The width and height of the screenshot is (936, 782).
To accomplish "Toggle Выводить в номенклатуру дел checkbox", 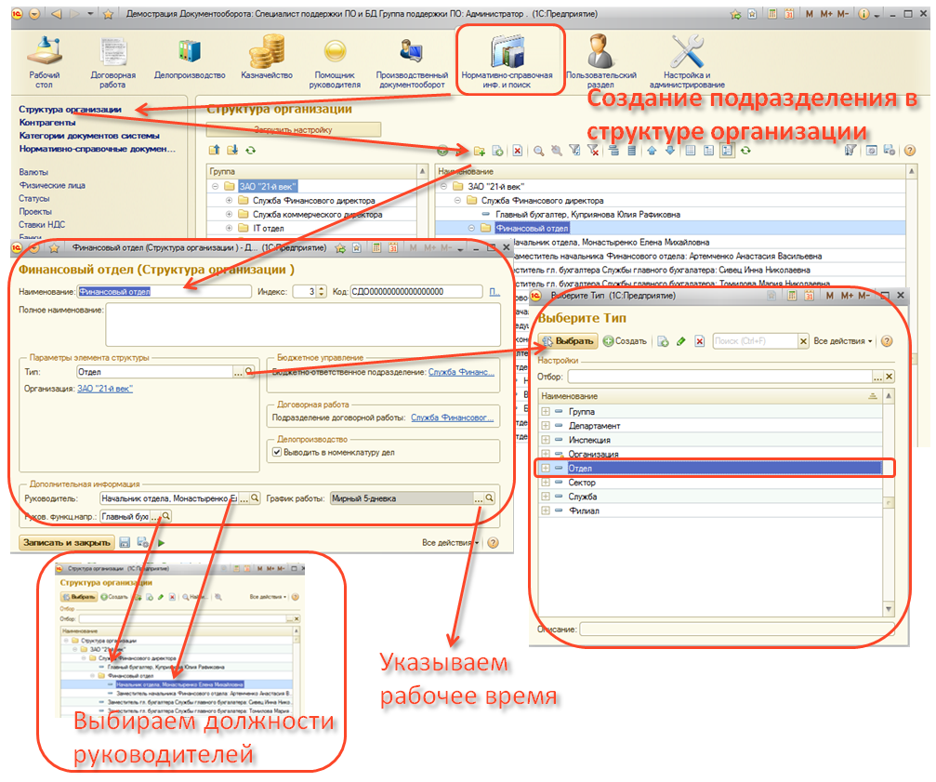I will click(x=276, y=453).
